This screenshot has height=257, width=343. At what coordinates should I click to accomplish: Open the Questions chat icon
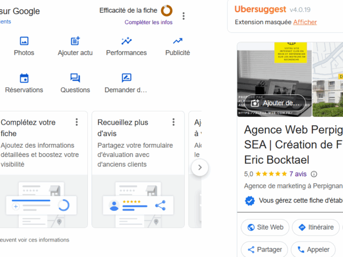[75, 79]
